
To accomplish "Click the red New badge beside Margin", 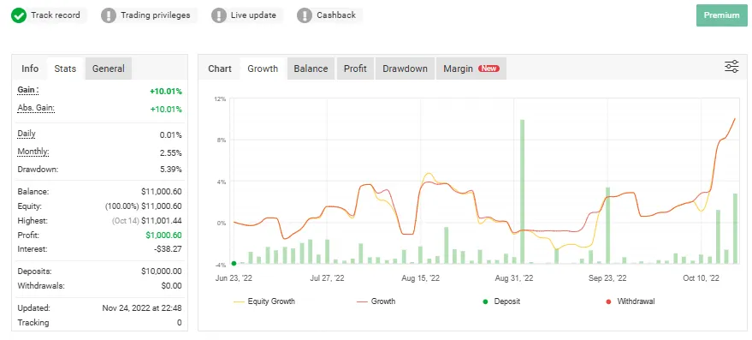I will (x=489, y=69).
